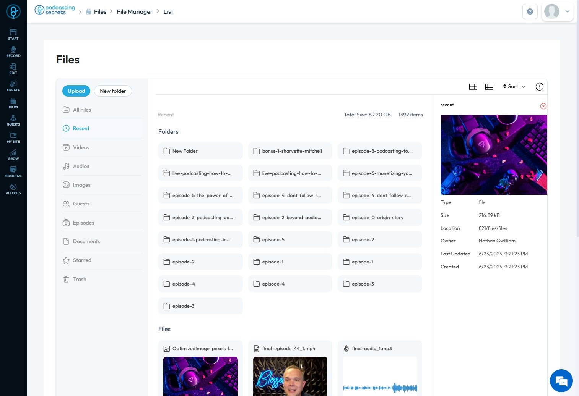Image resolution: width=579 pixels, height=396 pixels.
Task: Open the episode-0-origin-story folder
Action: [x=380, y=217]
